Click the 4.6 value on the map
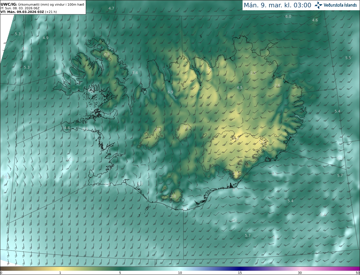Image resolution: width=360 pixels, height=275 pixels. pos(315,20)
